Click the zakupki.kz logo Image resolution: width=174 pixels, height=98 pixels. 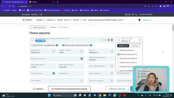27,20
